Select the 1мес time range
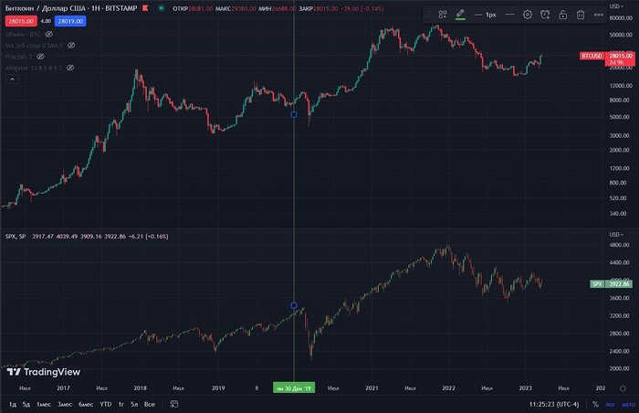639x413 pixels. pyautogui.click(x=43, y=404)
